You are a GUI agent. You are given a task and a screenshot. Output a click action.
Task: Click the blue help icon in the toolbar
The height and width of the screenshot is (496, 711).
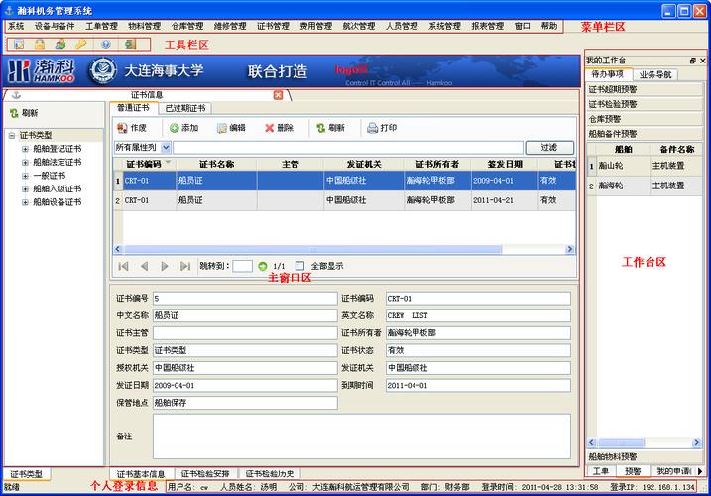(106, 44)
